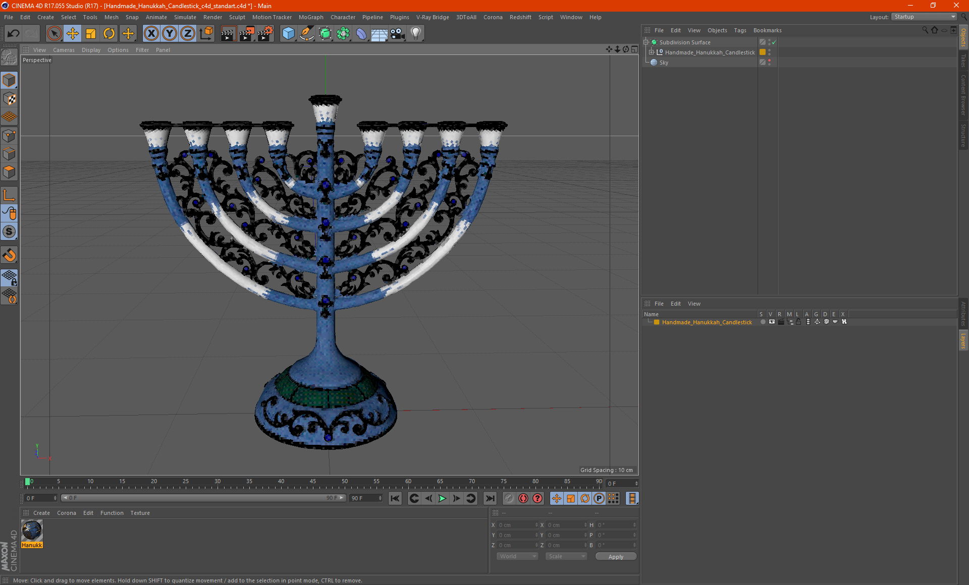
Task: Open the Objects manager Tags menu
Action: point(740,30)
